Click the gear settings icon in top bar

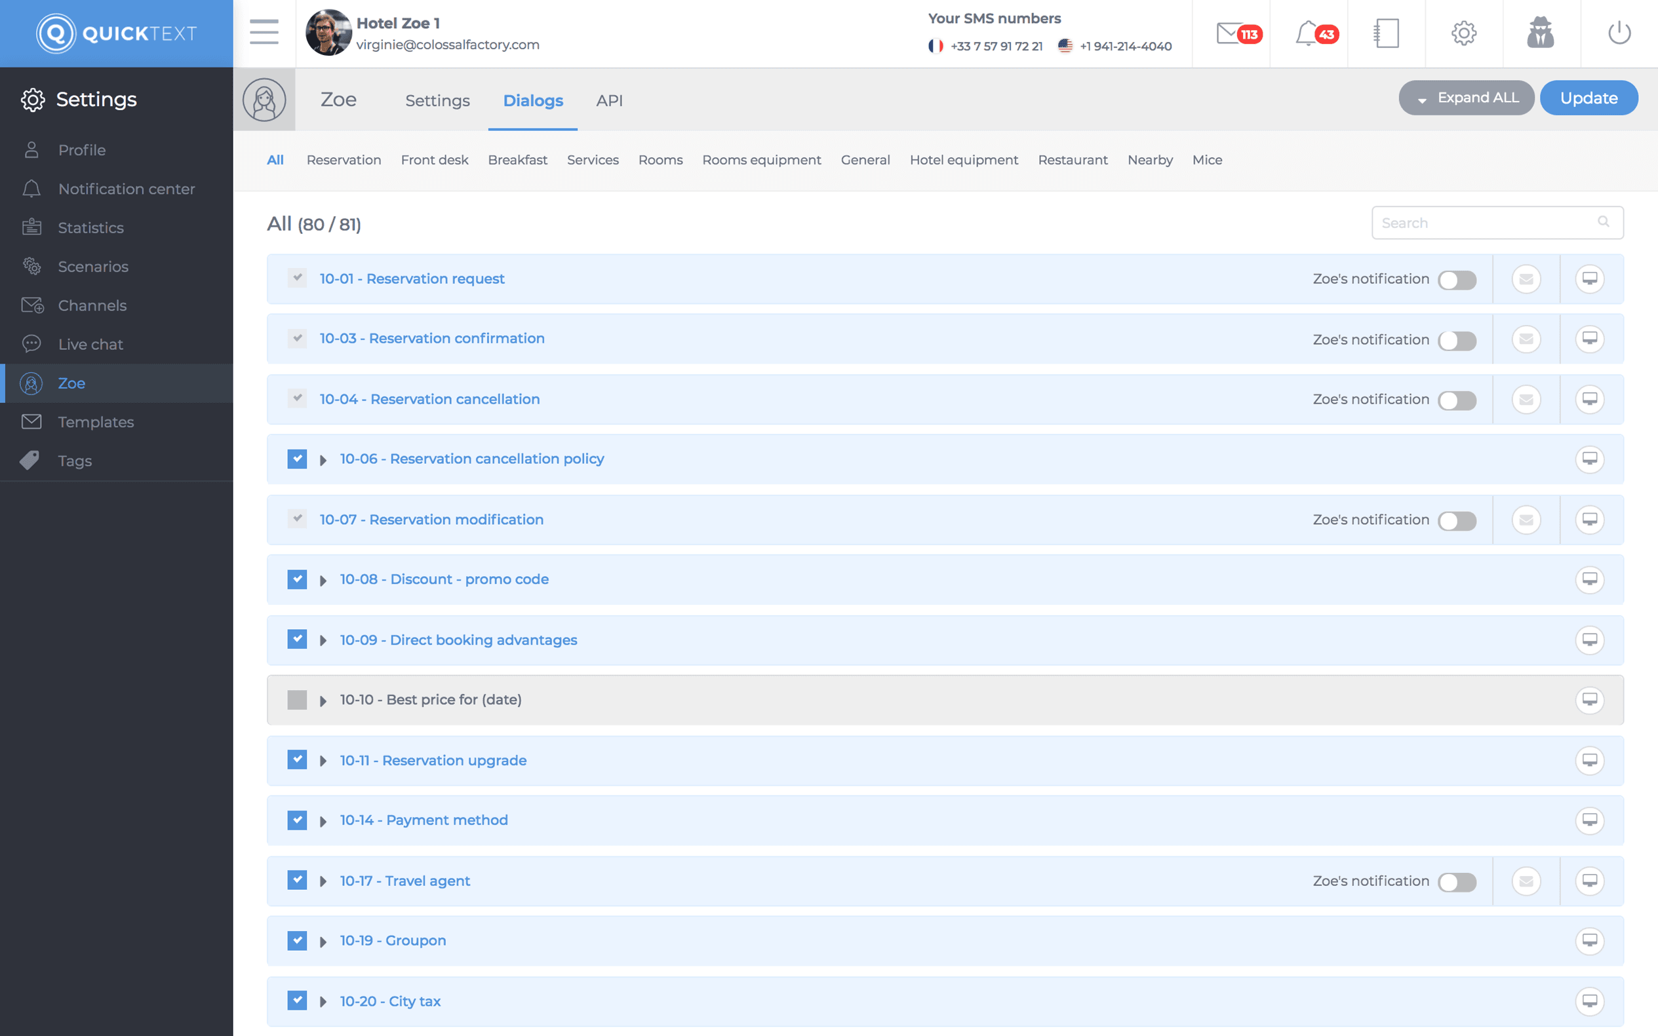point(1463,33)
